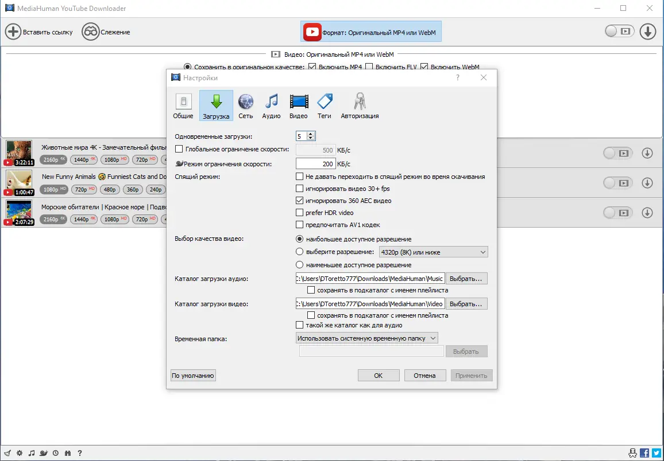Viewport: 664px width, 461px height.
Task: Open the Twitter icon link
Action: pos(655,453)
